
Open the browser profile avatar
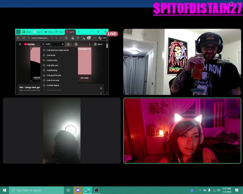point(89,38)
